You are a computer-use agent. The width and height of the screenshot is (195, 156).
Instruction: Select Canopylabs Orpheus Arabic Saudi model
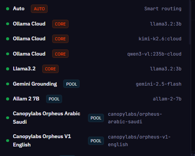(46, 118)
